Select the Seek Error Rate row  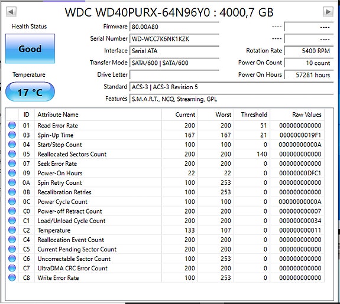click(165, 164)
